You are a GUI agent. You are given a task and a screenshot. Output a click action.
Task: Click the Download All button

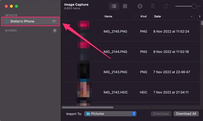coord(186,114)
